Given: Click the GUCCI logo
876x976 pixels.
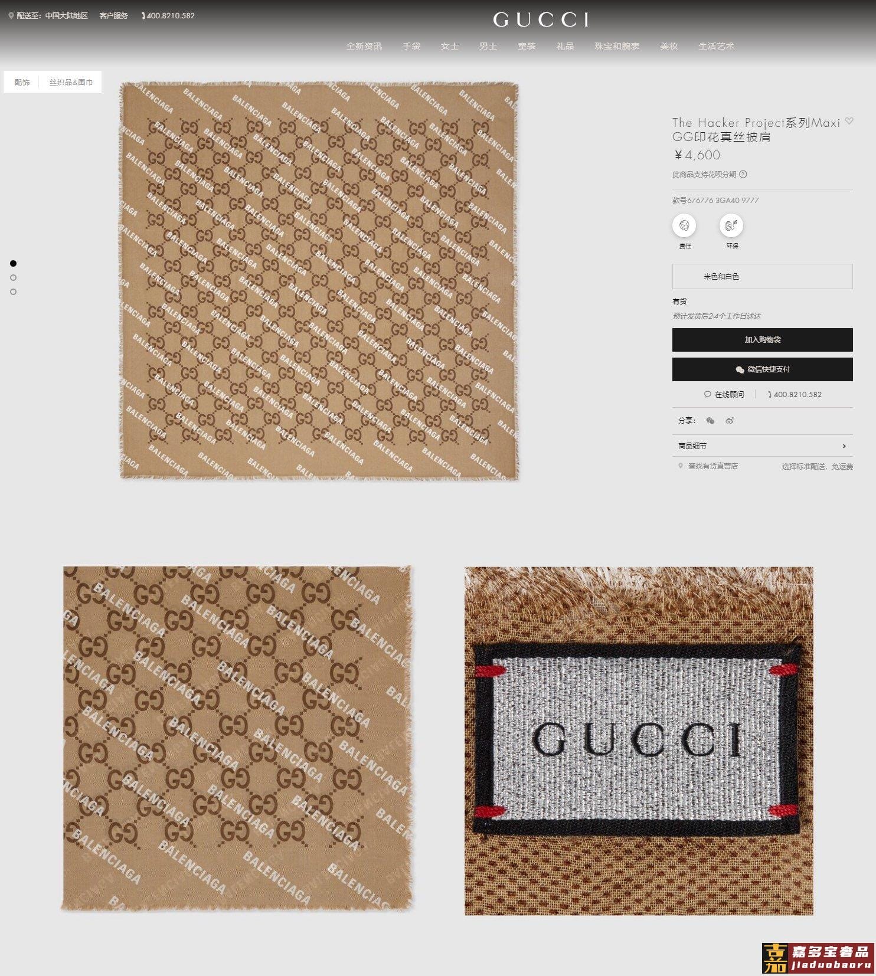Looking at the screenshot, I should [541, 19].
